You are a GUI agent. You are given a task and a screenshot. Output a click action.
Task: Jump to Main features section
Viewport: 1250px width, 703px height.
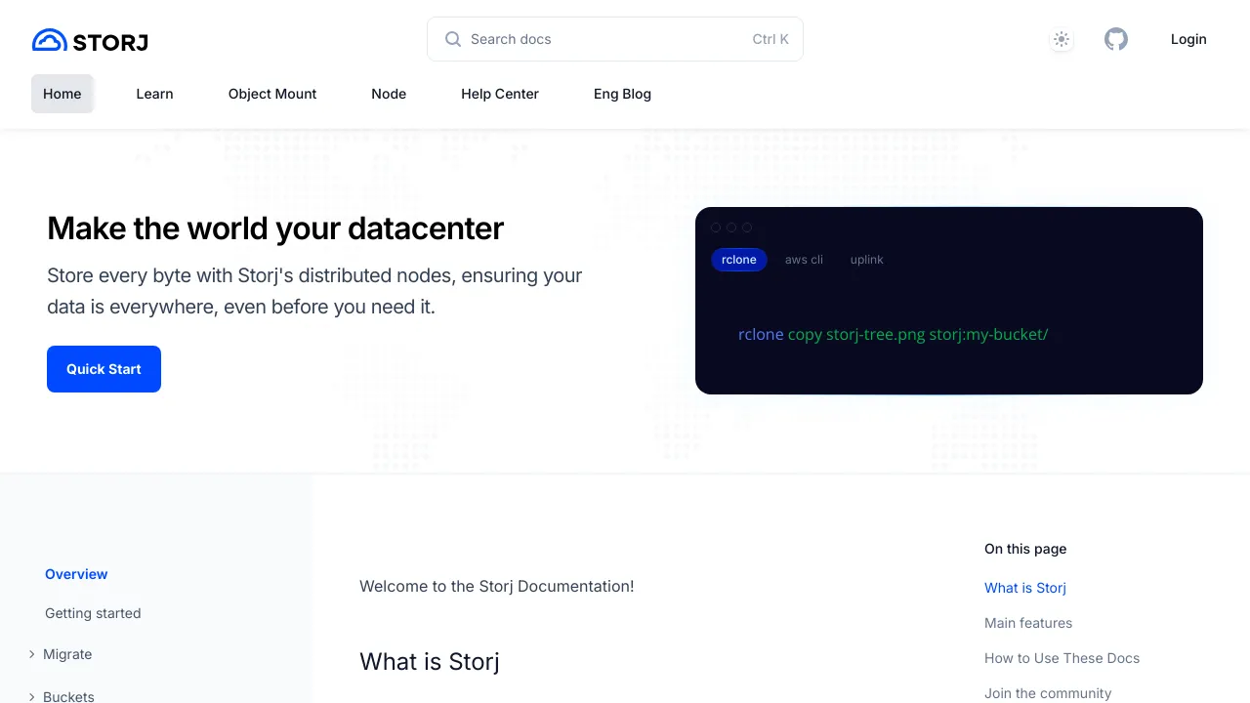click(1028, 623)
